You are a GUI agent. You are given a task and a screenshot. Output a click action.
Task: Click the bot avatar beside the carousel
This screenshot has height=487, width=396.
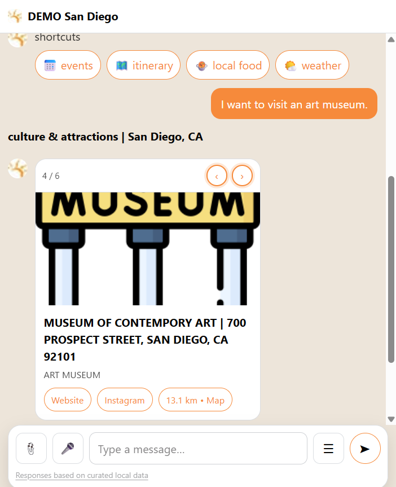(18, 168)
